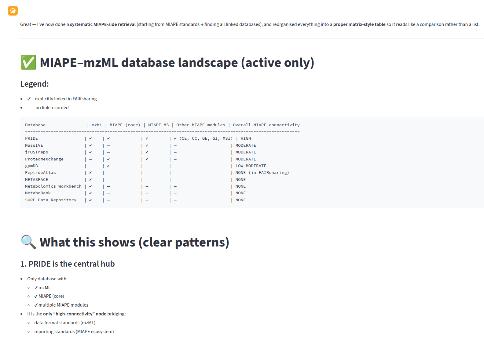Click the 'Only database with:' bullet
484x338 pixels.
coord(47,279)
